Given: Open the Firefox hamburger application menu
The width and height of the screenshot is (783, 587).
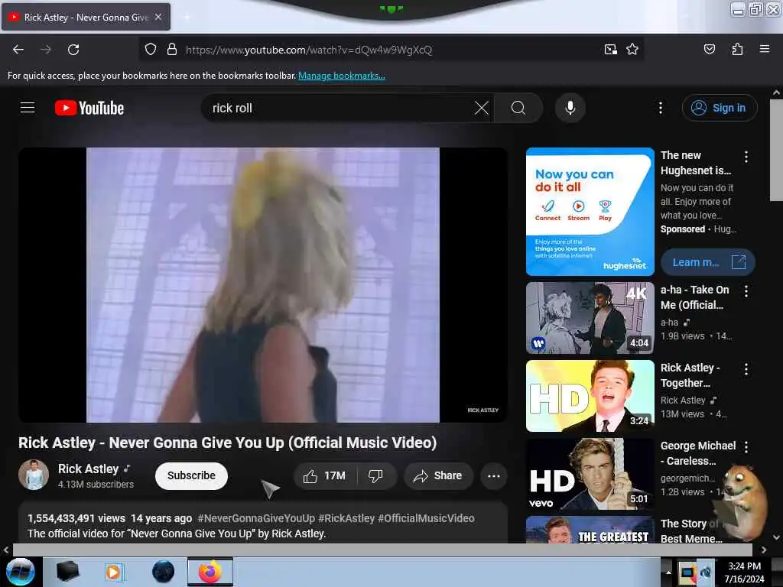Looking at the screenshot, I should point(765,50).
